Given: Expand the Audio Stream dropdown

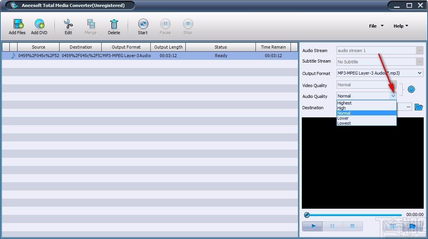Looking at the screenshot, I should point(419,51).
